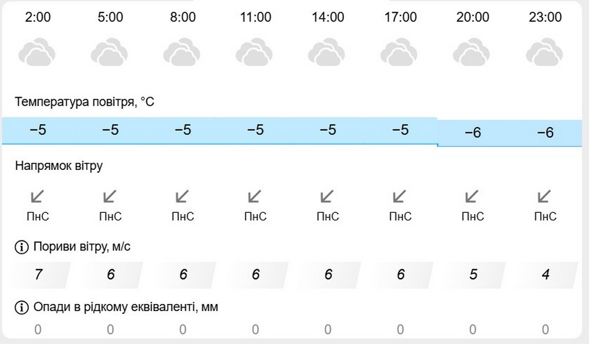Click the Напрямок вітру heading
589x344 pixels.
(x=59, y=166)
